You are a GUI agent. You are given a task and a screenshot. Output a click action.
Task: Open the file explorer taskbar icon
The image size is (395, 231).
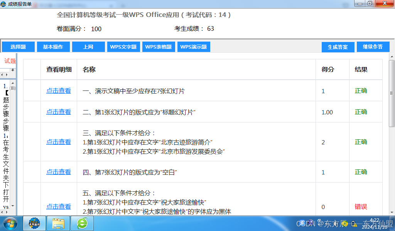(58, 223)
